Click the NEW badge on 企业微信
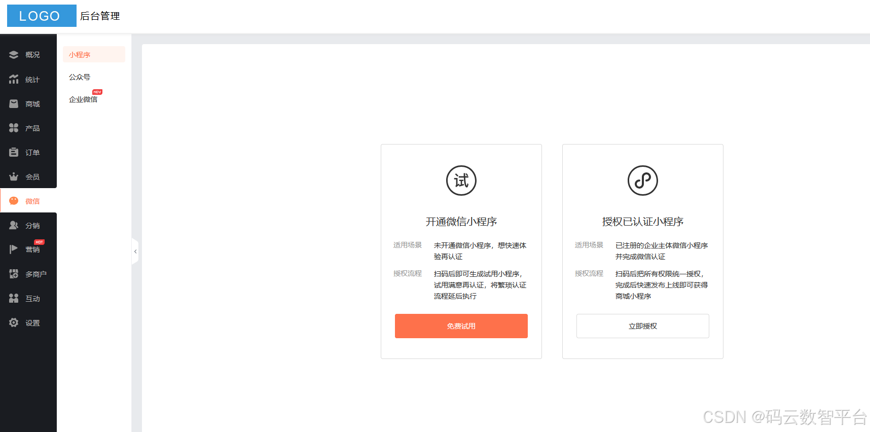 click(97, 92)
